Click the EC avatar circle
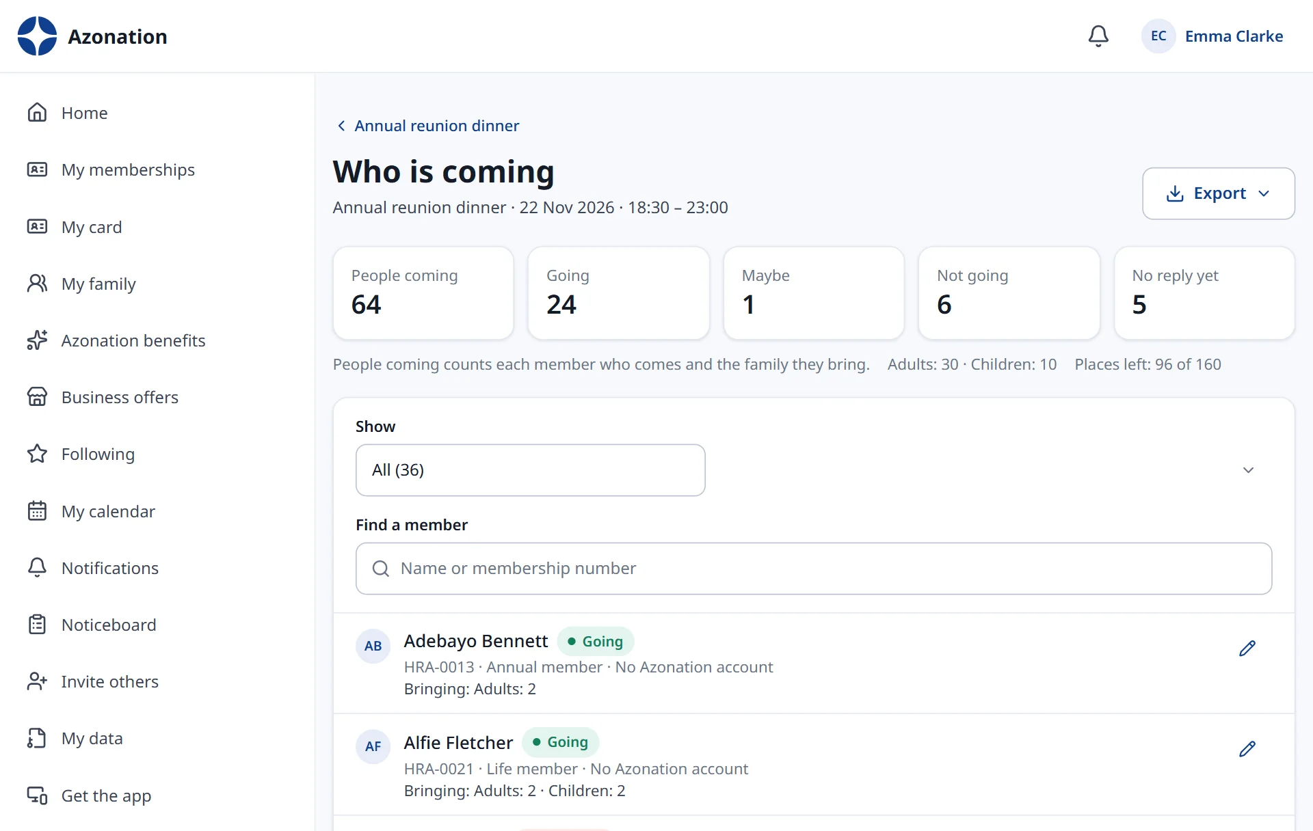Image resolution: width=1313 pixels, height=831 pixels. pyautogui.click(x=1158, y=36)
